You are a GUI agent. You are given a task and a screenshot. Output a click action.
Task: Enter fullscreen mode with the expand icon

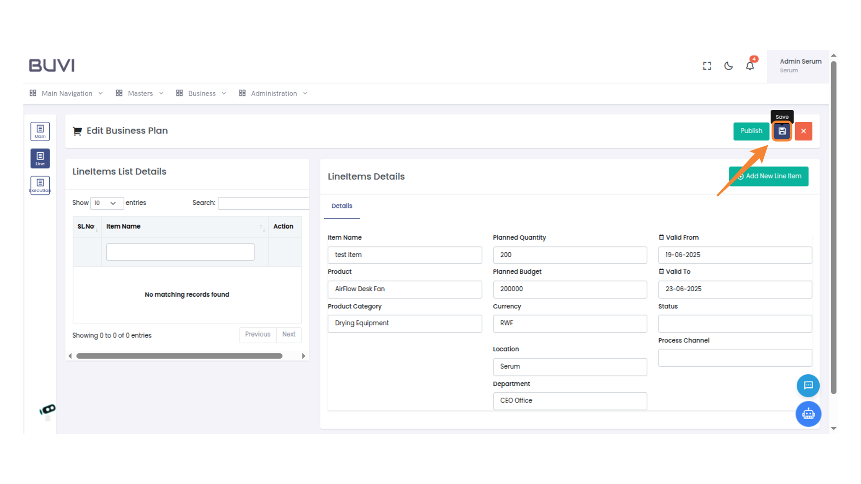click(707, 66)
